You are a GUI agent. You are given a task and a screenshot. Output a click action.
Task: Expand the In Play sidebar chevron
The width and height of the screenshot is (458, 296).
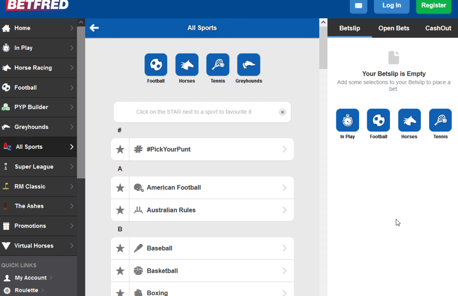pos(72,48)
